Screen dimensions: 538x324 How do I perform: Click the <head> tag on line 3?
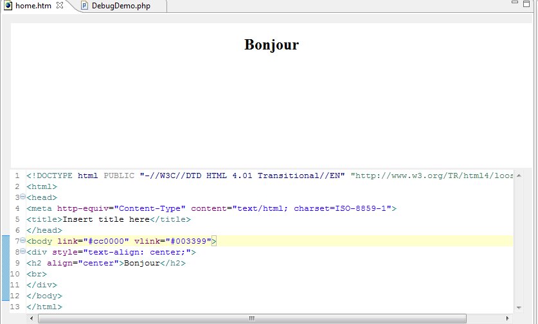(42, 198)
